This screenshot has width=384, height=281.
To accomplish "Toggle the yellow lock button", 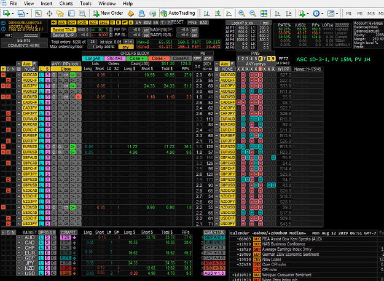I will [x=61, y=23].
